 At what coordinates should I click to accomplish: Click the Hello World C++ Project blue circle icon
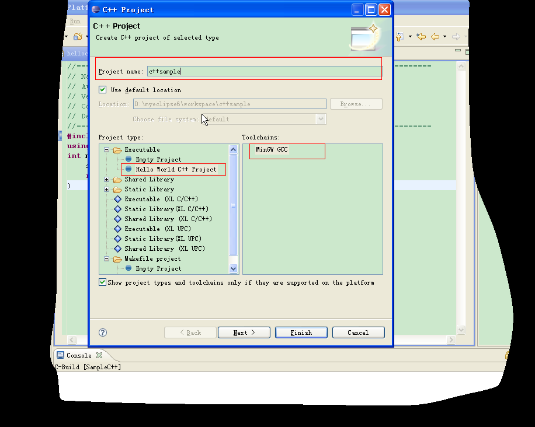[128, 169]
